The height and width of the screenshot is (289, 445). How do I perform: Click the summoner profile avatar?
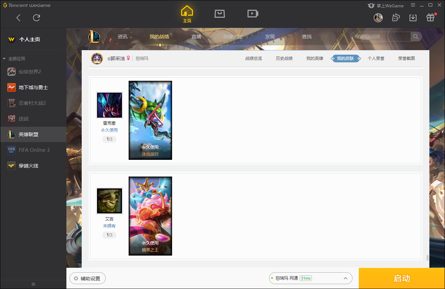(97, 58)
